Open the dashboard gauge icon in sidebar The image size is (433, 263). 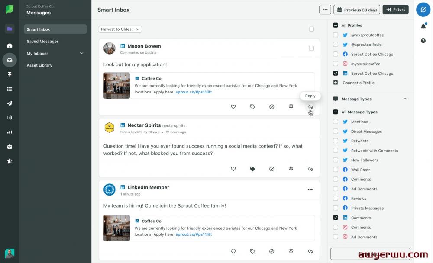pyautogui.click(x=10, y=45)
